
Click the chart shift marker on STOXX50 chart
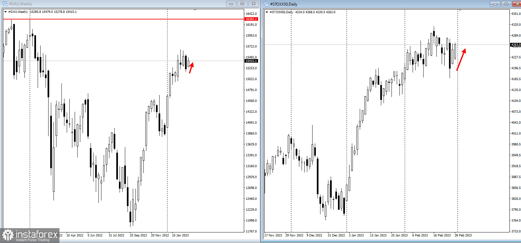pos(460,11)
